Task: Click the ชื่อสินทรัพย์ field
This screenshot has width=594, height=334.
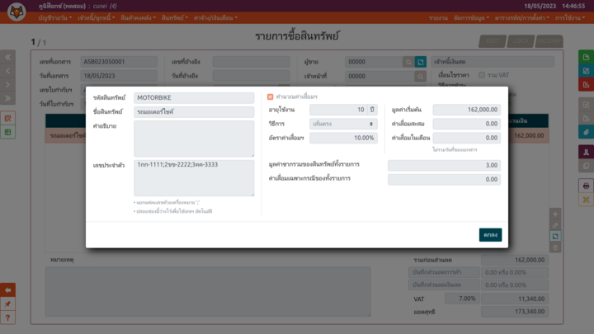Action: pos(194,112)
